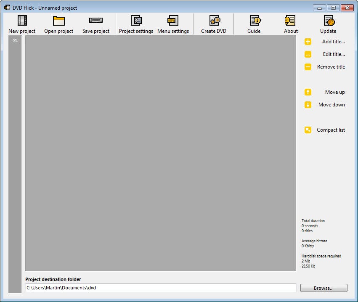Click the Edit title icon
Image resolution: width=358 pixels, height=302 pixels.
click(308, 54)
